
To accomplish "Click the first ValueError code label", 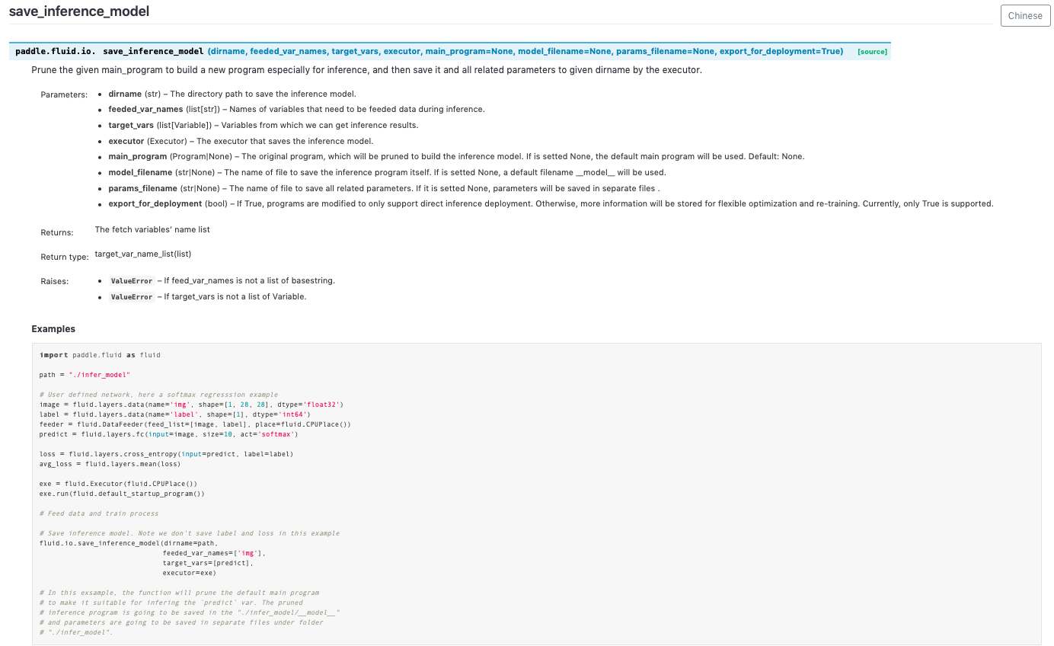I will coord(132,281).
